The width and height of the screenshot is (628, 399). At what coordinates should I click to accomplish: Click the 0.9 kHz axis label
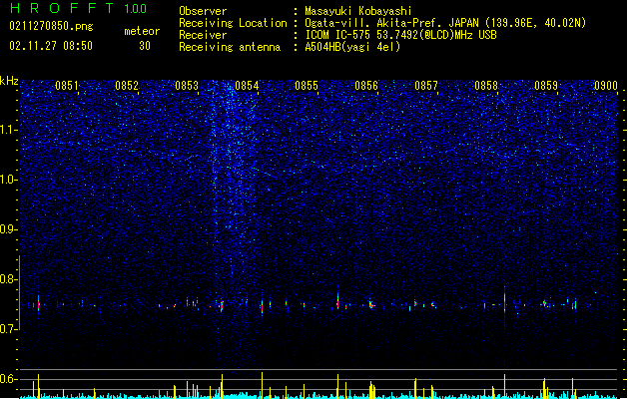coord(9,229)
